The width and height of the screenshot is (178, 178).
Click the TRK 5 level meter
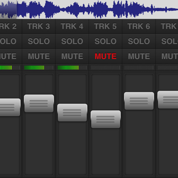pos(106,68)
